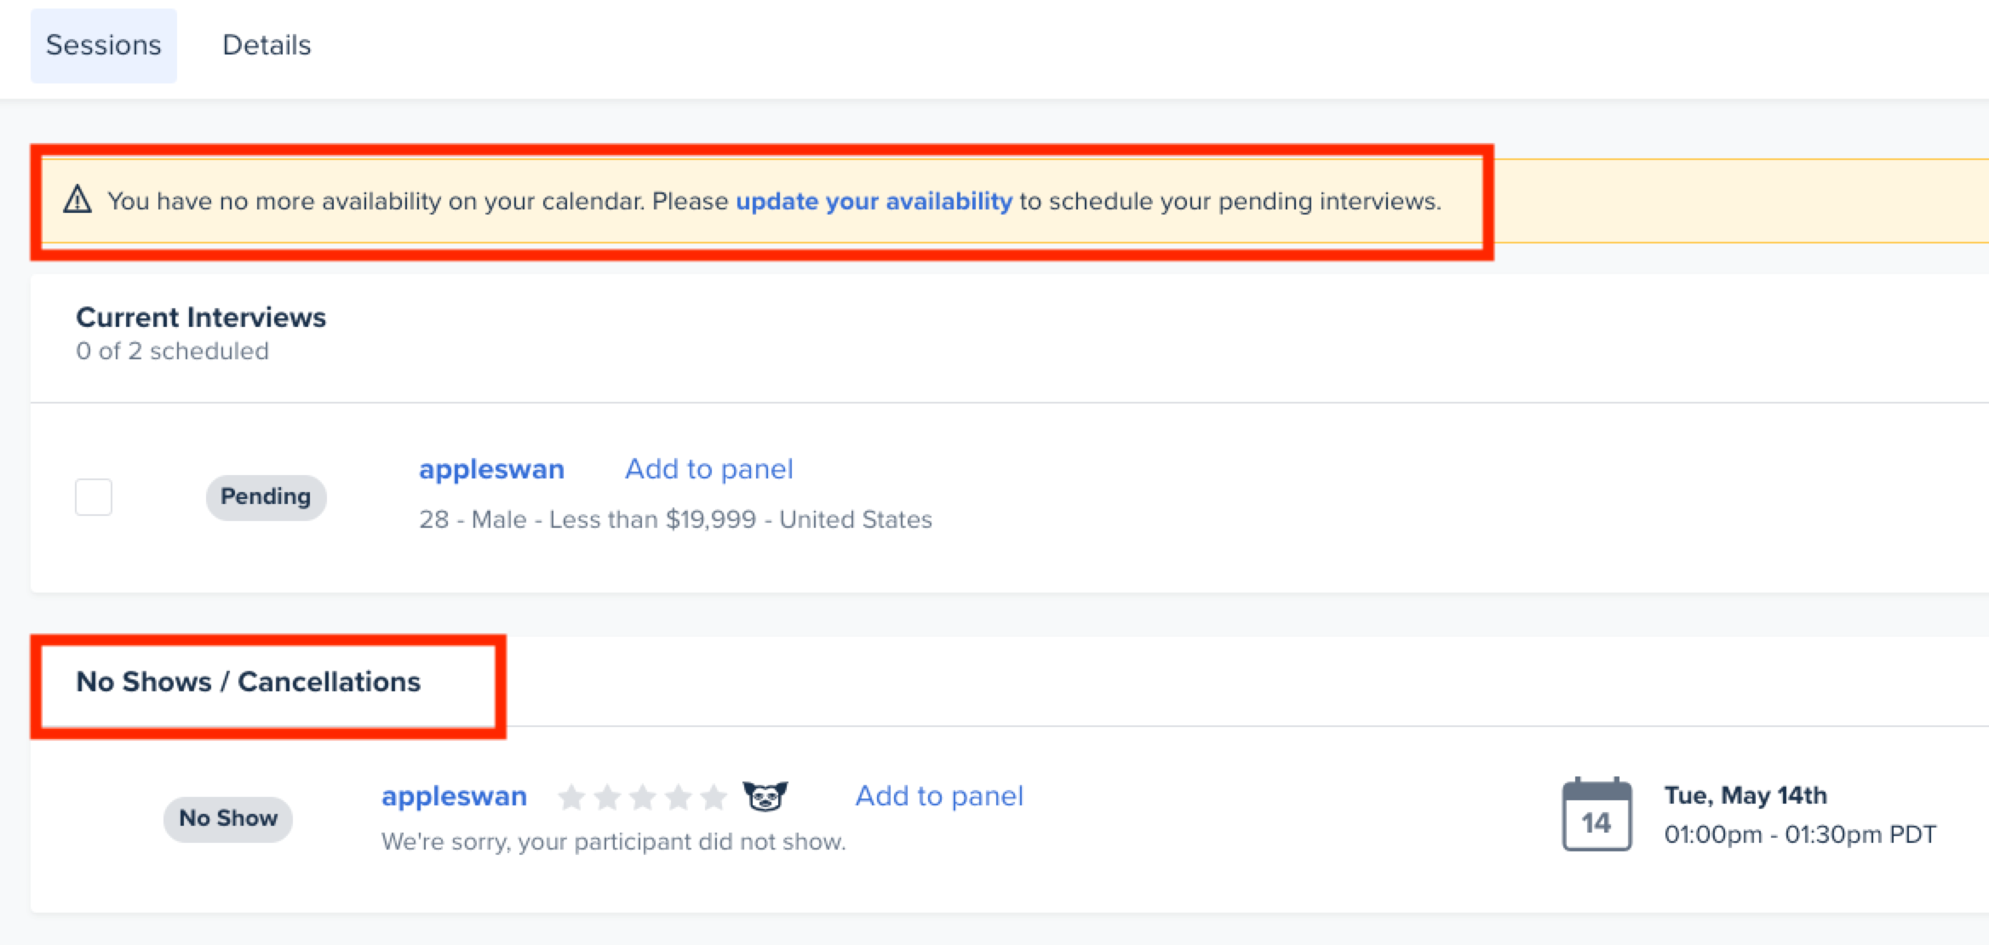1989x945 pixels.
Task: Select the second star in appleswan's rating
Action: pos(608,797)
